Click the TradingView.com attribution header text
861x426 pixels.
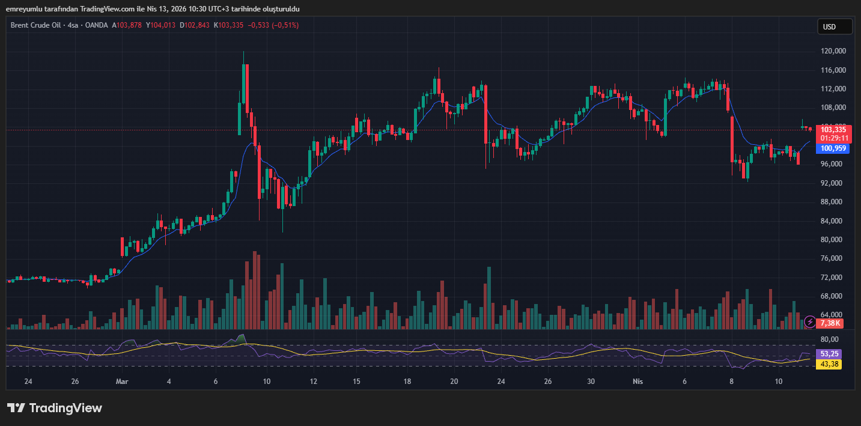click(153, 9)
